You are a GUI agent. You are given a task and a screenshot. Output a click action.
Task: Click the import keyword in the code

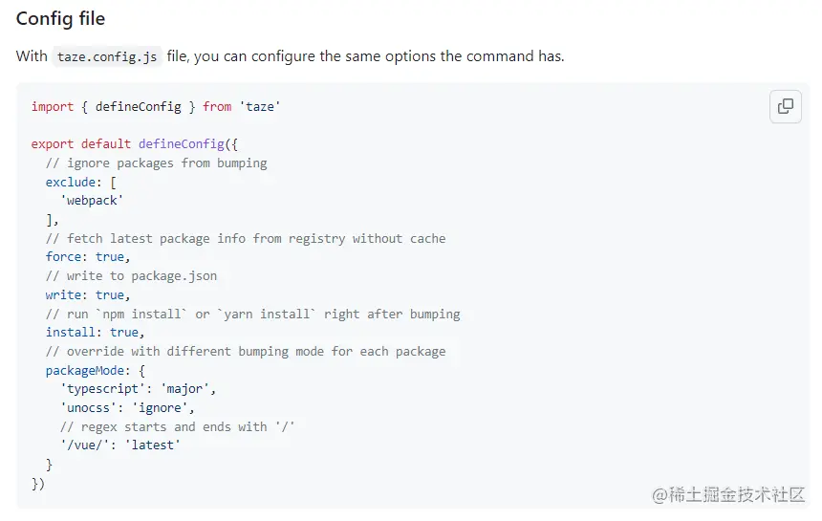52,106
